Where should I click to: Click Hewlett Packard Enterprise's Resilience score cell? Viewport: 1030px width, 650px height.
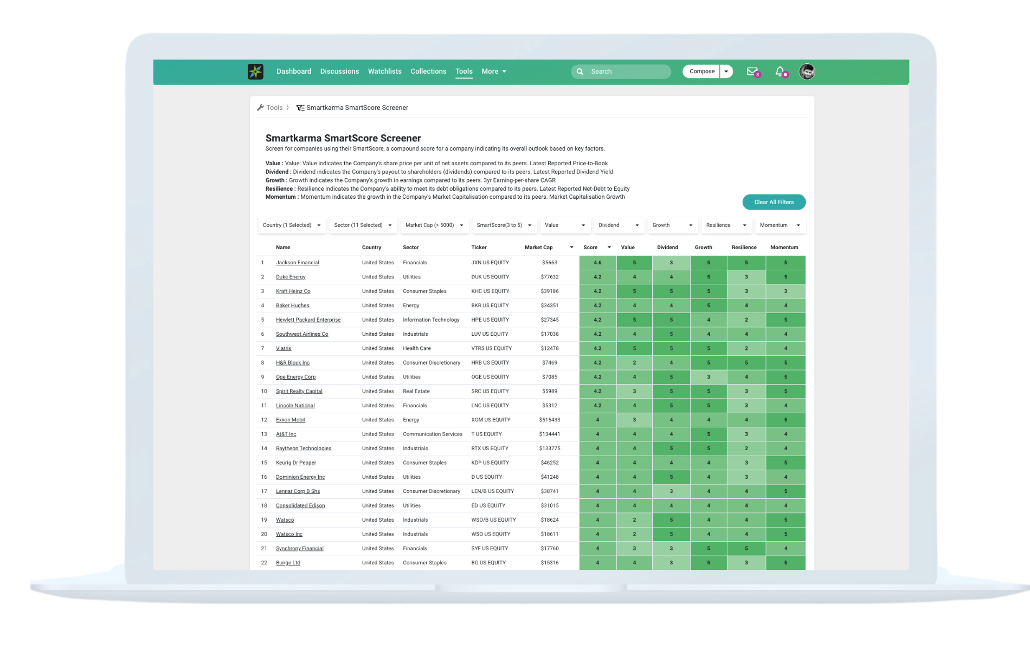click(x=746, y=320)
